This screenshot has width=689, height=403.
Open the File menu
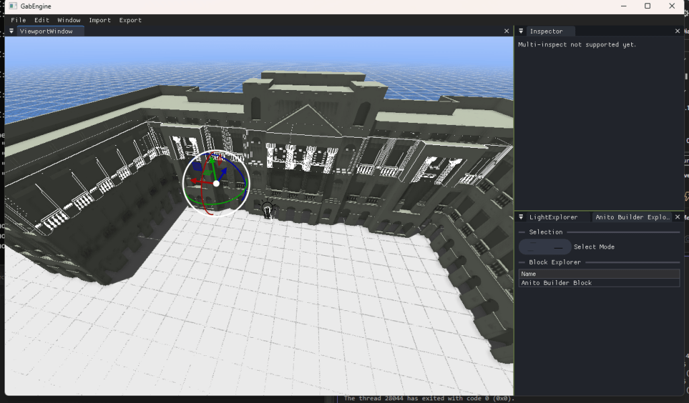[x=18, y=20]
